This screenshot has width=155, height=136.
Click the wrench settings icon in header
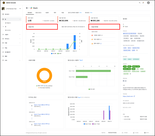point(139,3)
